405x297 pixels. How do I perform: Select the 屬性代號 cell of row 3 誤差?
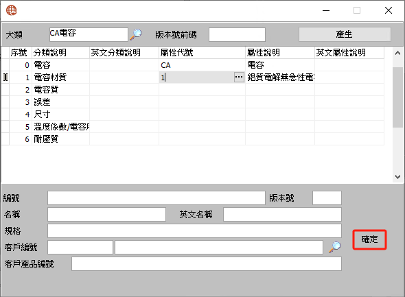pos(202,102)
